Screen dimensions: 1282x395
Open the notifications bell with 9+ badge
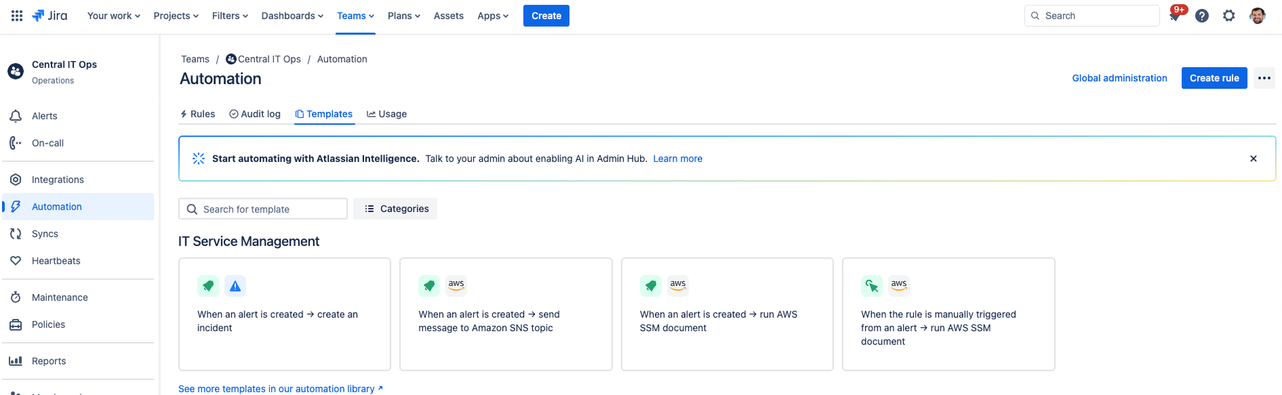[1175, 15]
